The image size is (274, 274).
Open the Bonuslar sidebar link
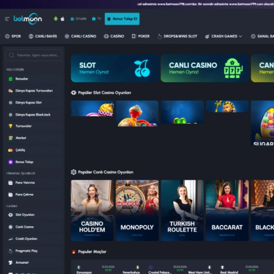(x=22, y=79)
